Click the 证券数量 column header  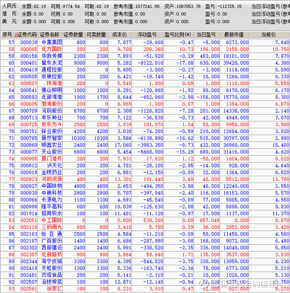pos(73,34)
